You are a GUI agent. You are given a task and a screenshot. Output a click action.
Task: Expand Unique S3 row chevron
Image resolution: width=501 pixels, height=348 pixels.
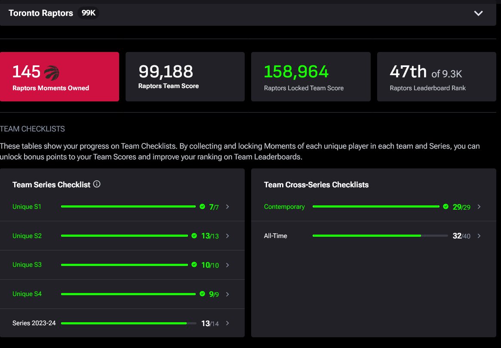[x=227, y=265]
